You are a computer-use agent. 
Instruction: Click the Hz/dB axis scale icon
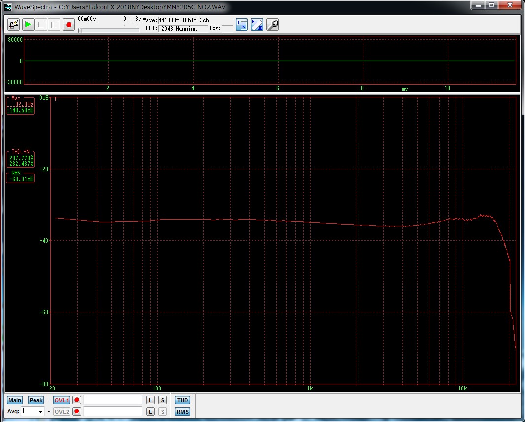coord(257,24)
